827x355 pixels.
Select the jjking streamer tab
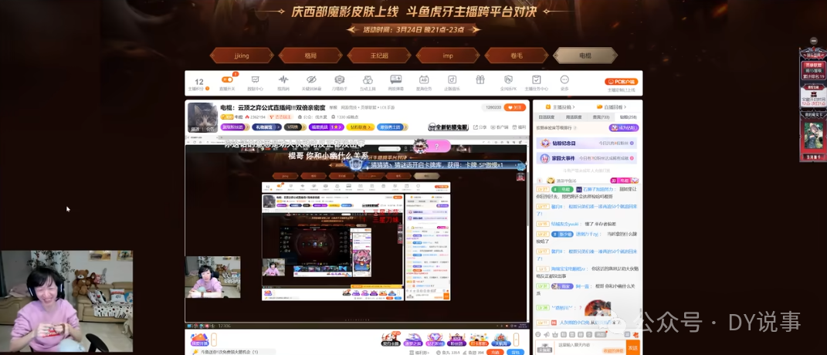[x=242, y=56]
